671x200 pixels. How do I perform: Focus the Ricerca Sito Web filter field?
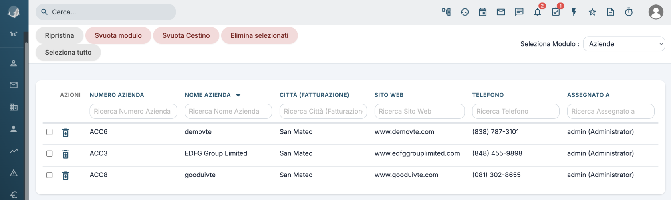point(419,111)
